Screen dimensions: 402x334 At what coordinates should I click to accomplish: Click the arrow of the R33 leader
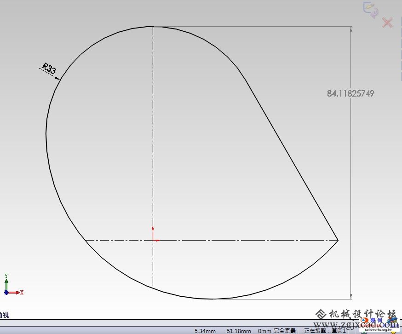57,78
